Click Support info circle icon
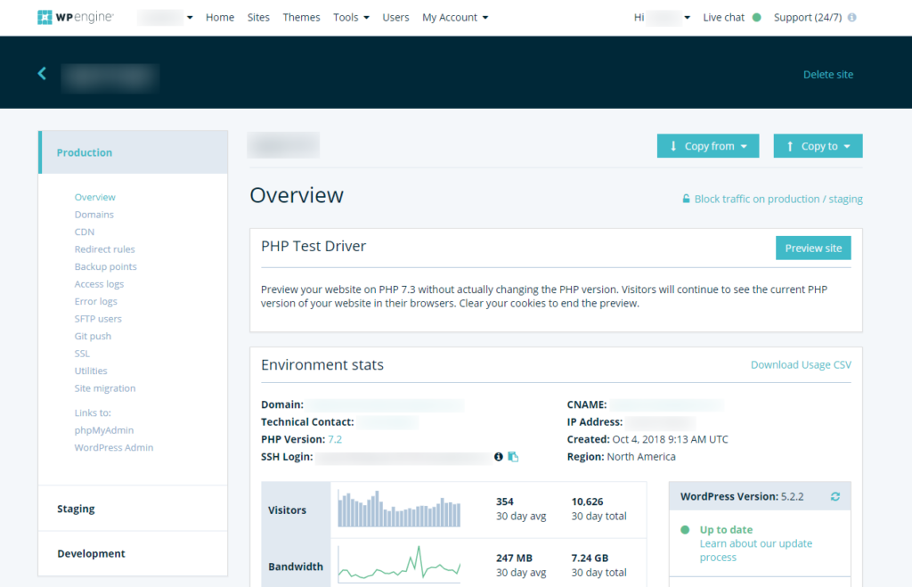 point(852,18)
